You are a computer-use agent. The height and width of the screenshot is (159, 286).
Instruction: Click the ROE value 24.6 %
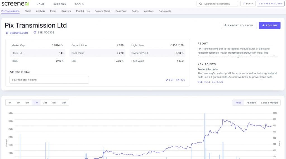click(x=120, y=61)
